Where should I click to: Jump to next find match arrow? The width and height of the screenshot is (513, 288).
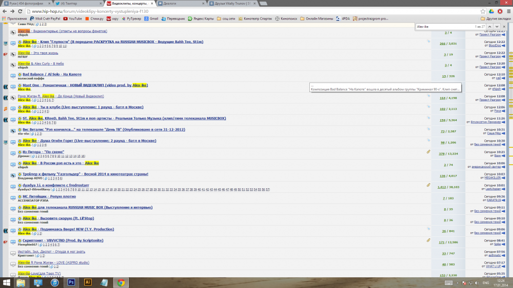(497, 27)
